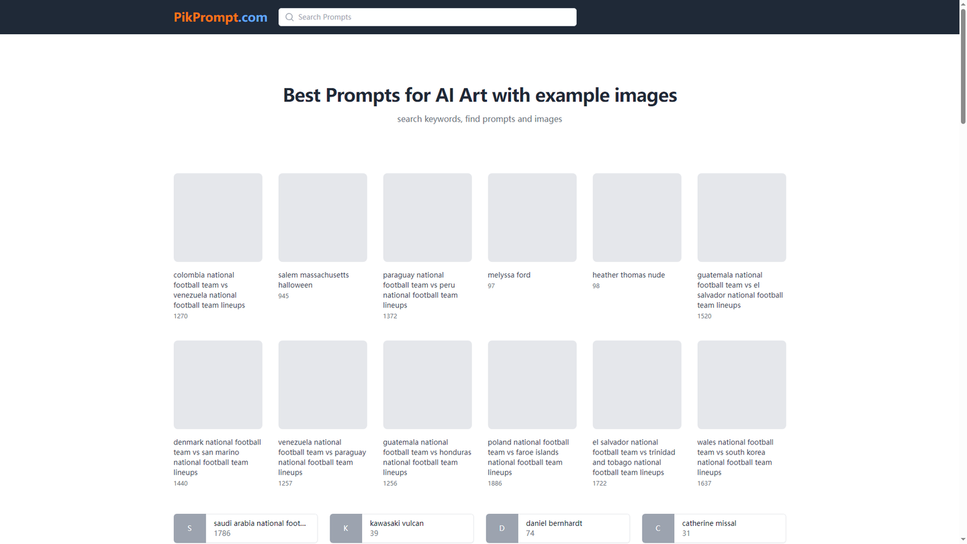967x544 pixels.
Task: Click the search magnifier icon
Action: 289,17
